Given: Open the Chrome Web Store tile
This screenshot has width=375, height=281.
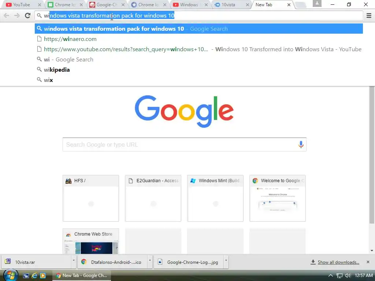Looking at the screenshot, I should [91, 241].
